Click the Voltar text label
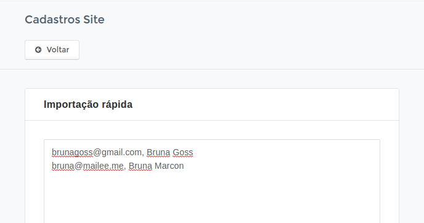Viewport: 424px width, 223px height. (58, 50)
